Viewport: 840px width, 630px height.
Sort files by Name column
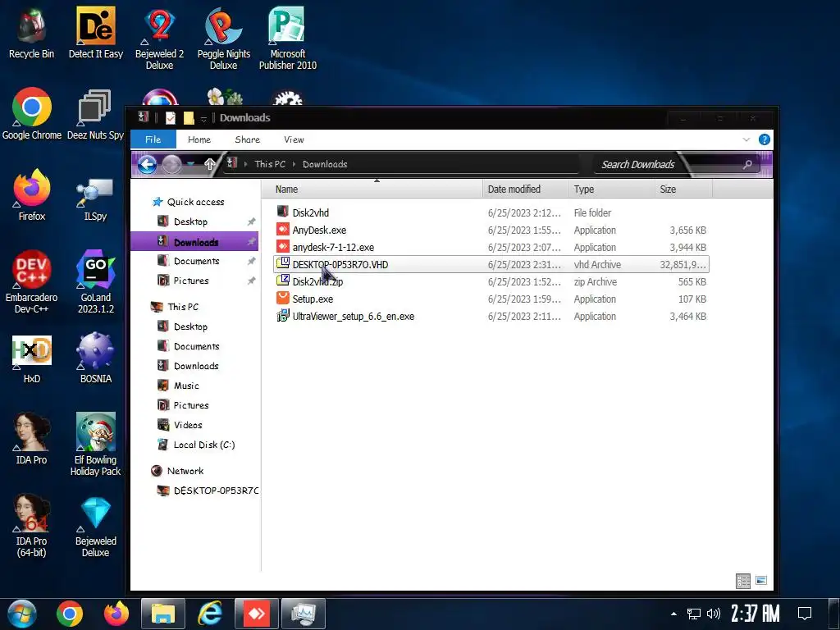click(372, 189)
